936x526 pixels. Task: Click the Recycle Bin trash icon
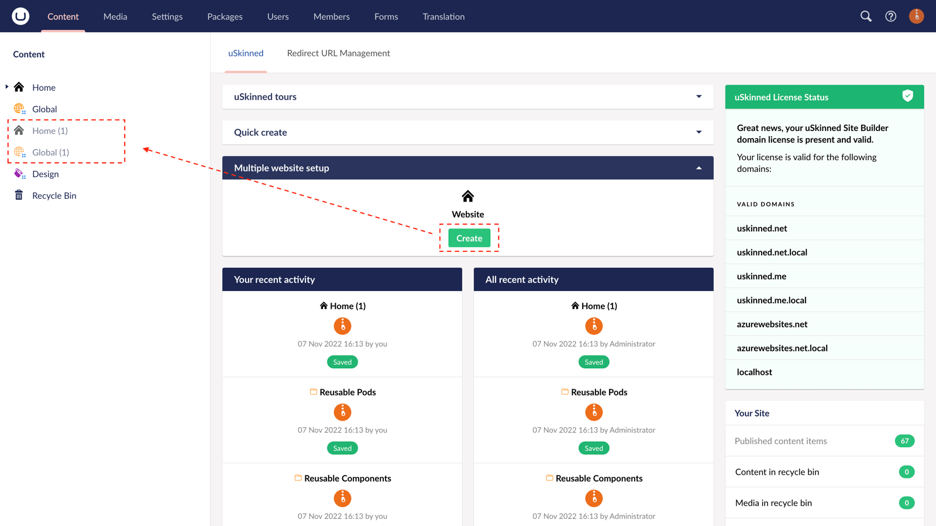coord(19,195)
